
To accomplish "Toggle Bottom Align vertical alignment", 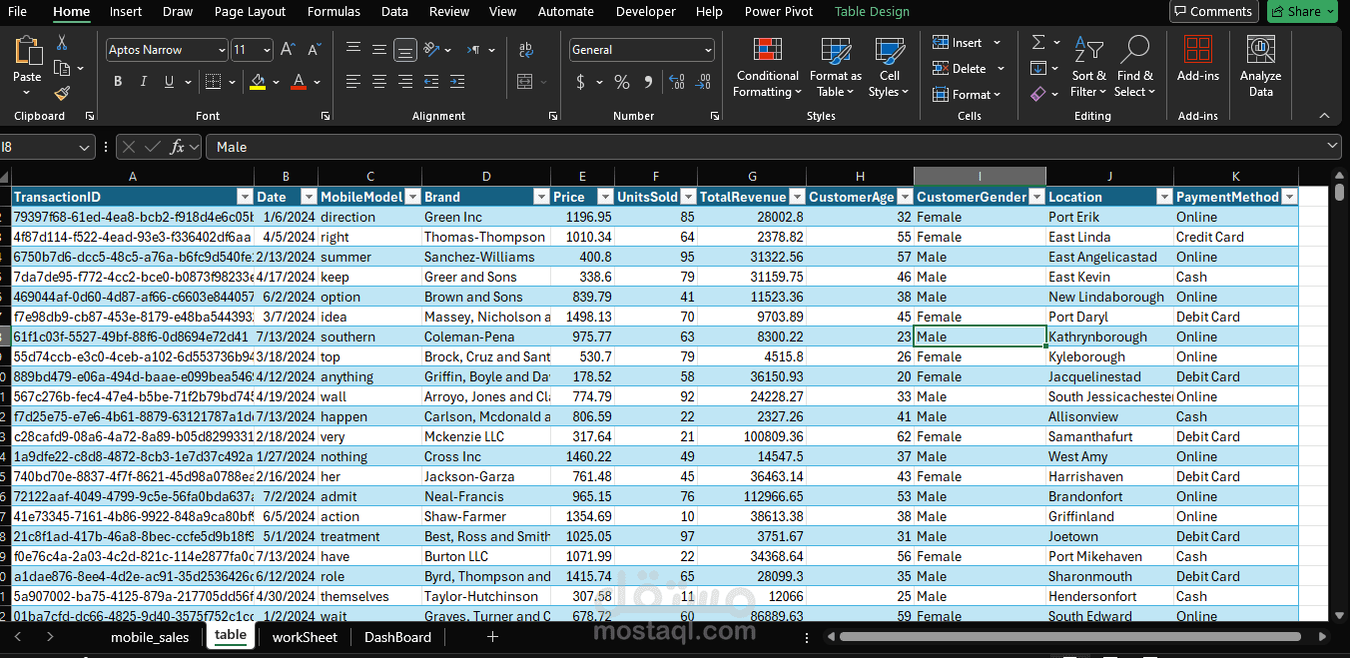I will (405, 49).
